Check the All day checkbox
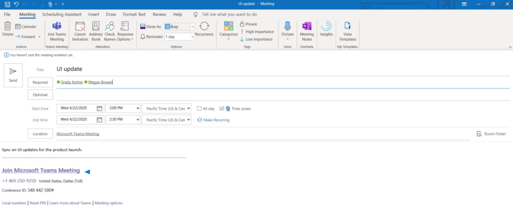Viewport: 513px width, 210px height. pyautogui.click(x=199, y=109)
